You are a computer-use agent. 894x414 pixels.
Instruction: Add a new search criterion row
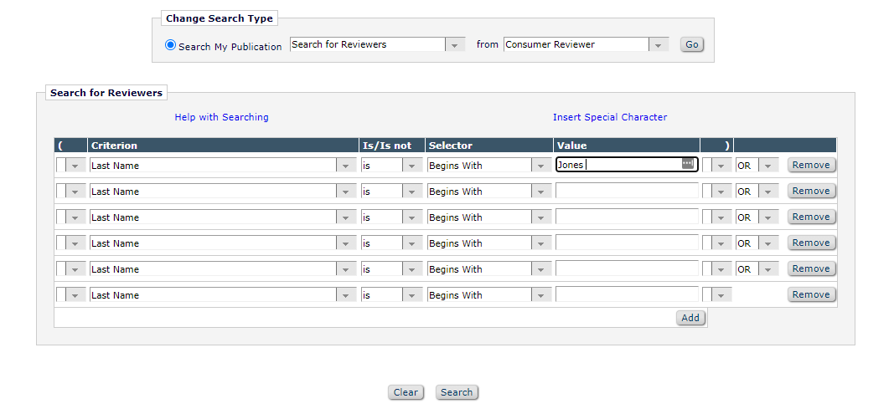coord(690,318)
